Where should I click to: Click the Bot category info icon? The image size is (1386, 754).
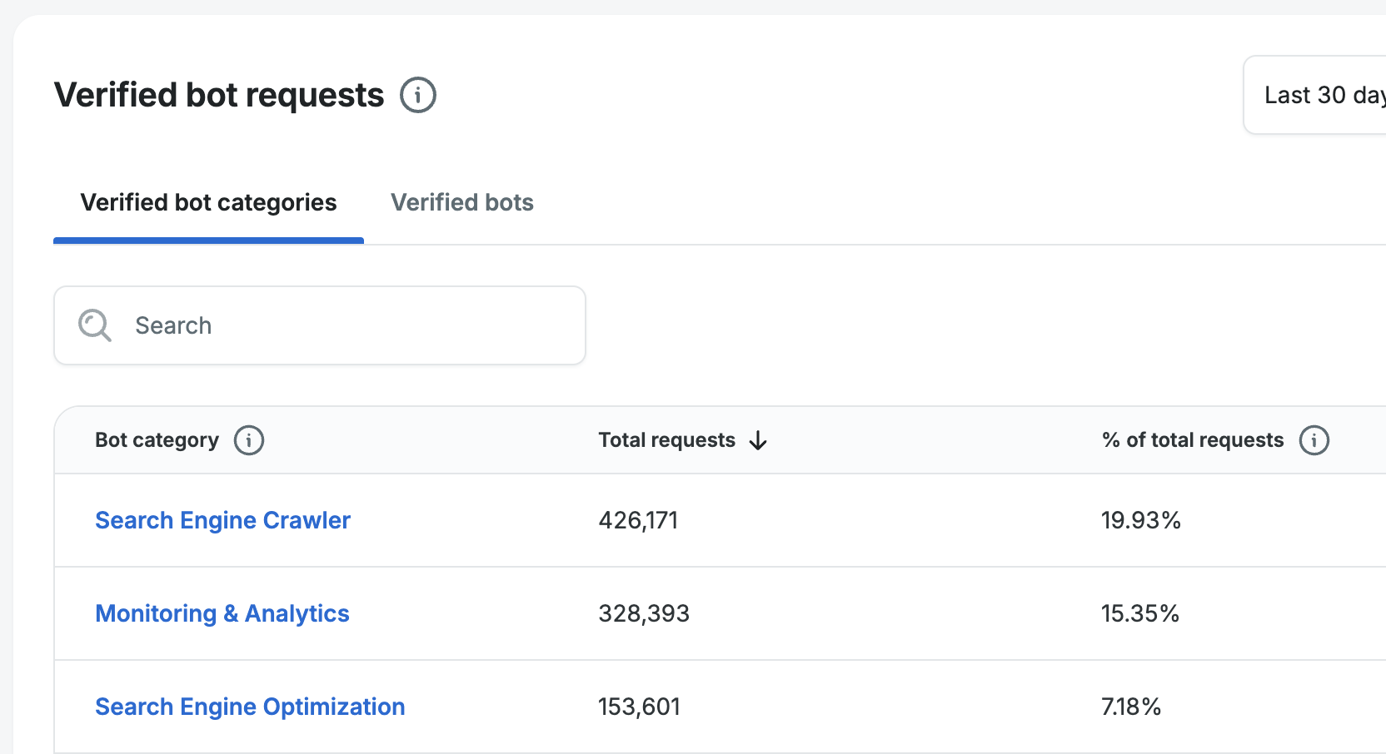coord(248,440)
